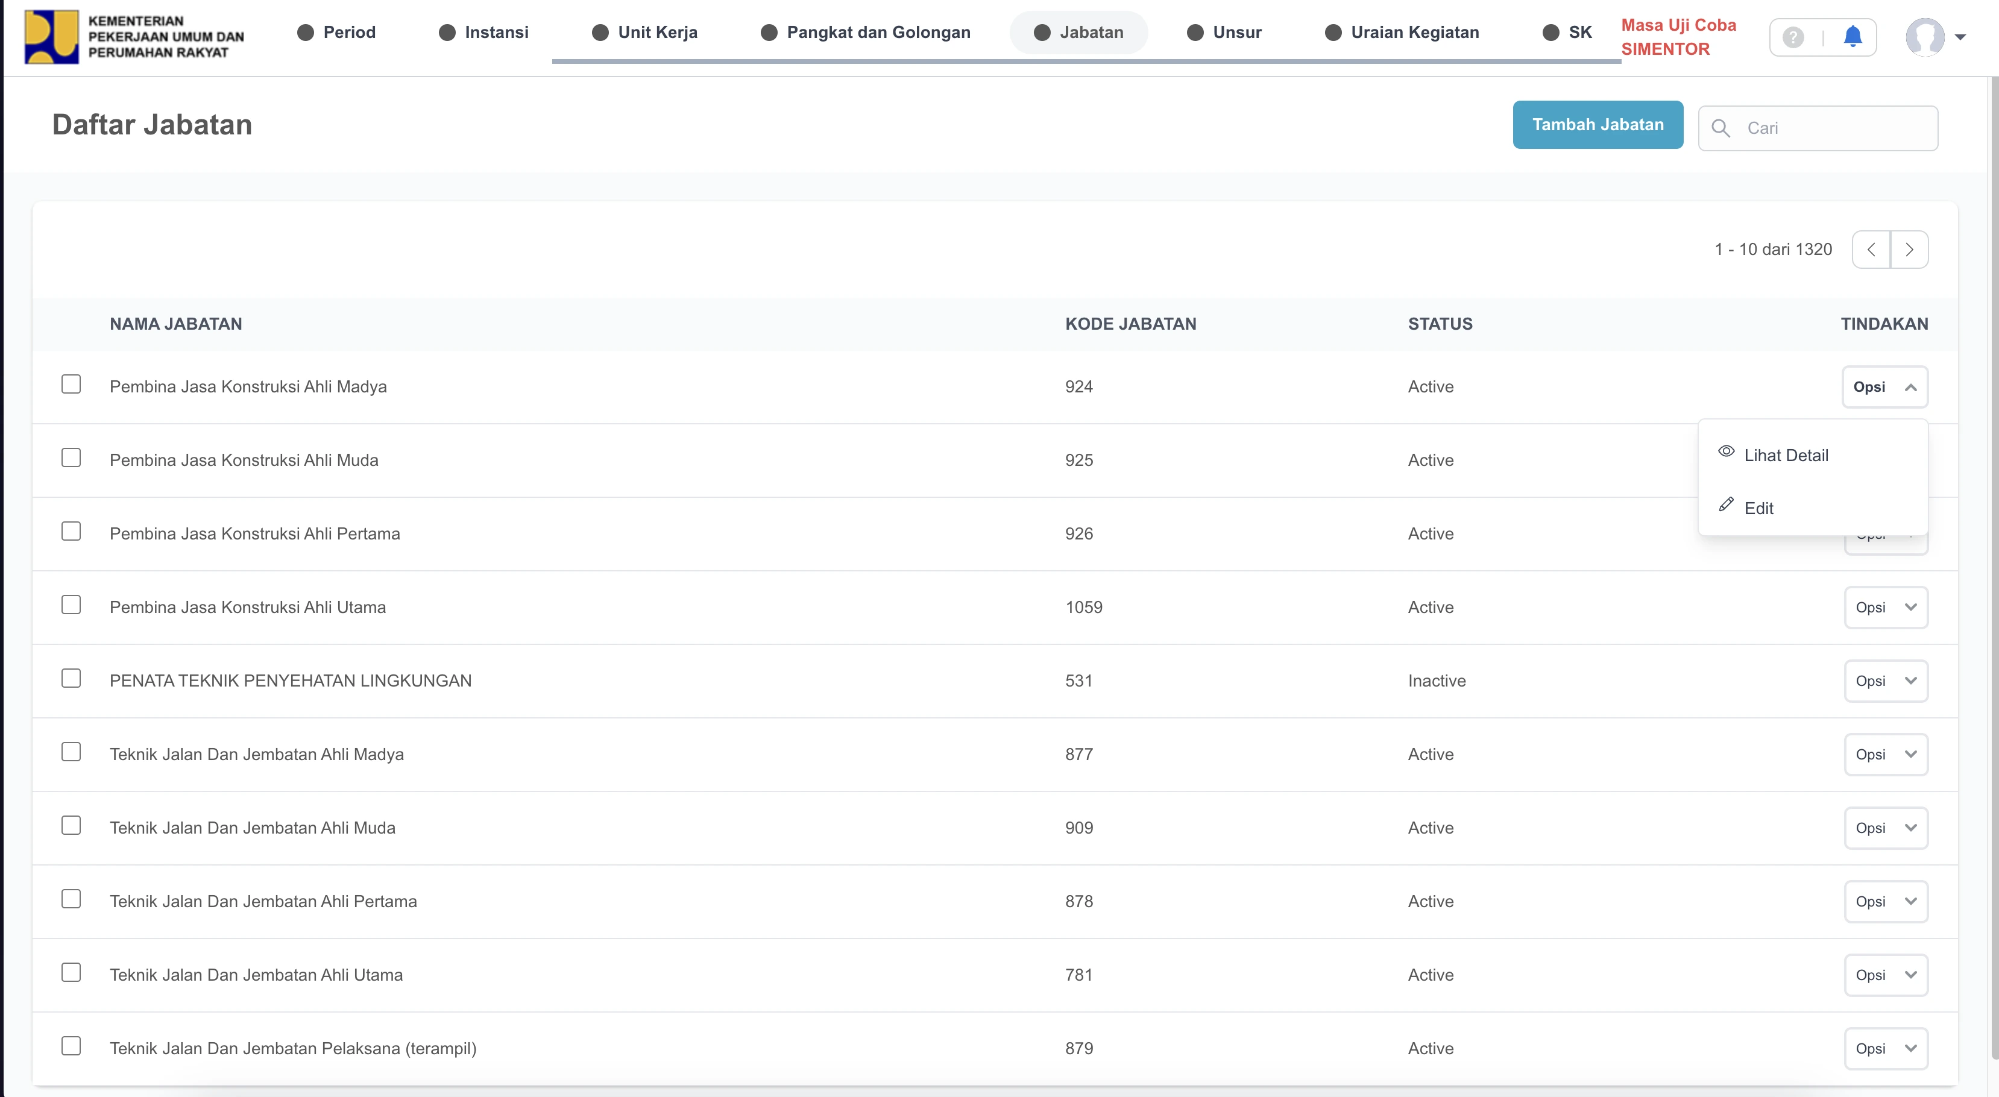The width and height of the screenshot is (1999, 1097).
Task: Click the user avatar icon
Action: [x=1924, y=36]
